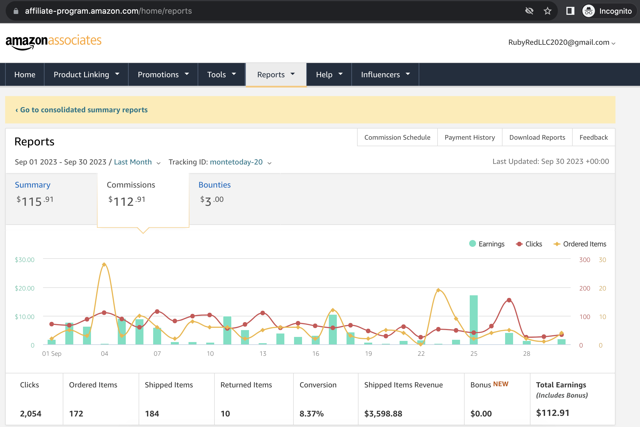The height and width of the screenshot is (427, 640).
Task: Toggle the Clicks legend series
Action: click(529, 244)
